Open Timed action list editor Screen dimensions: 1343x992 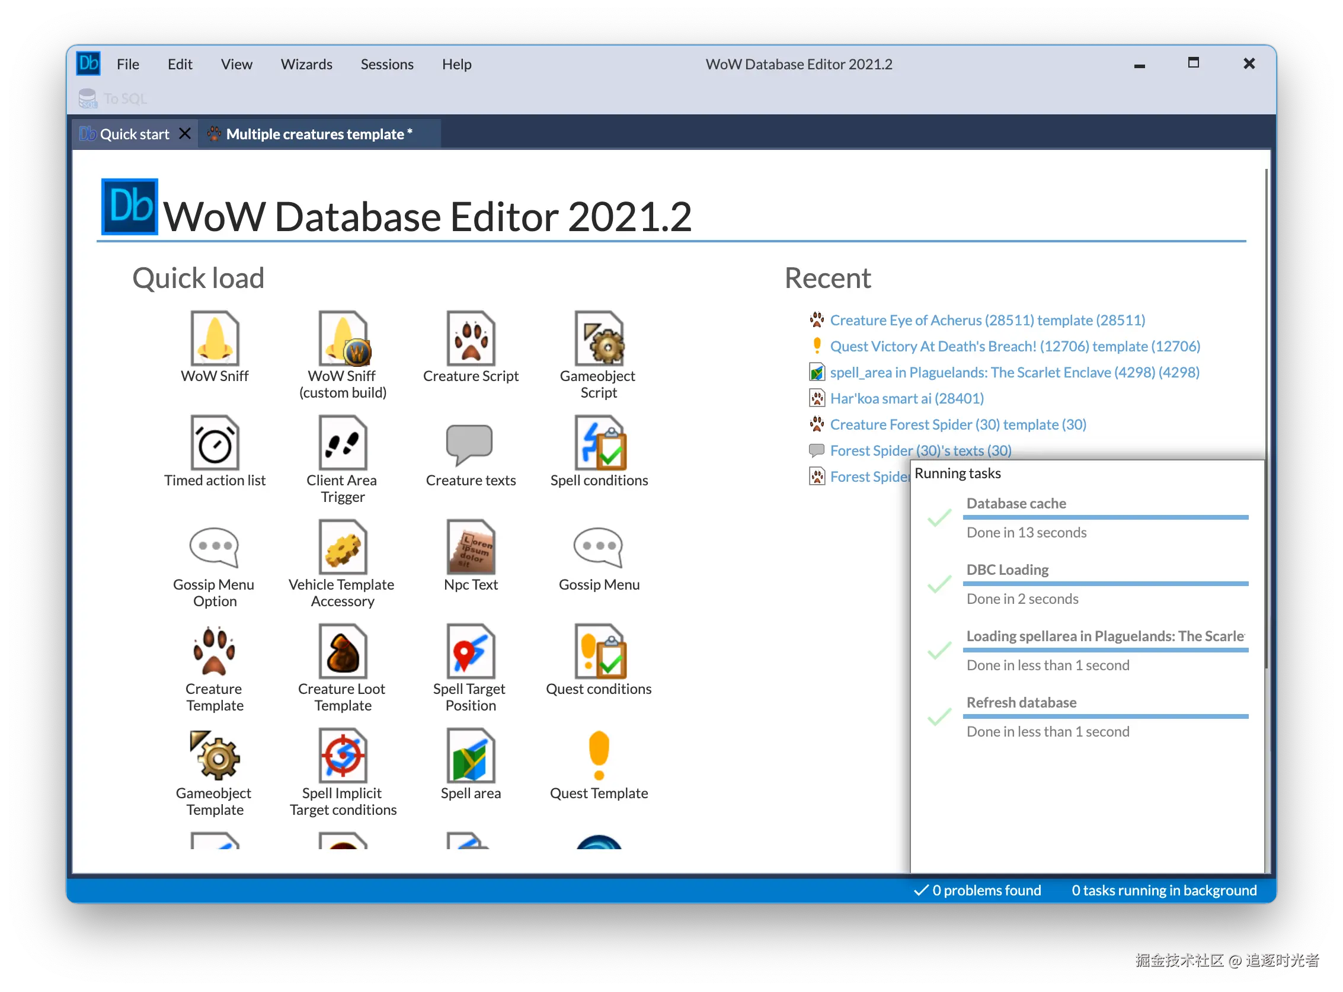[215, 452]
